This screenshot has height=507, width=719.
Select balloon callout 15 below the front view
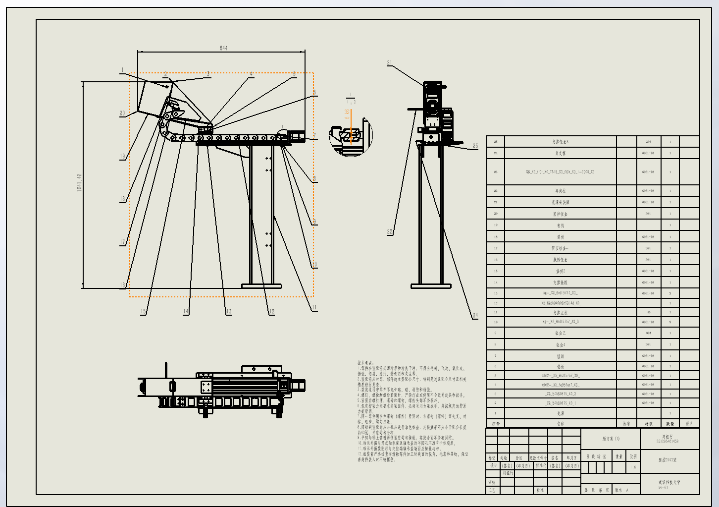(143, 312)
